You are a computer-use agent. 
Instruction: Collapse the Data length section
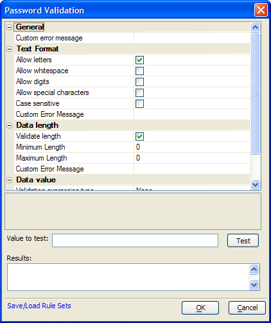click(x=9, y=125)
